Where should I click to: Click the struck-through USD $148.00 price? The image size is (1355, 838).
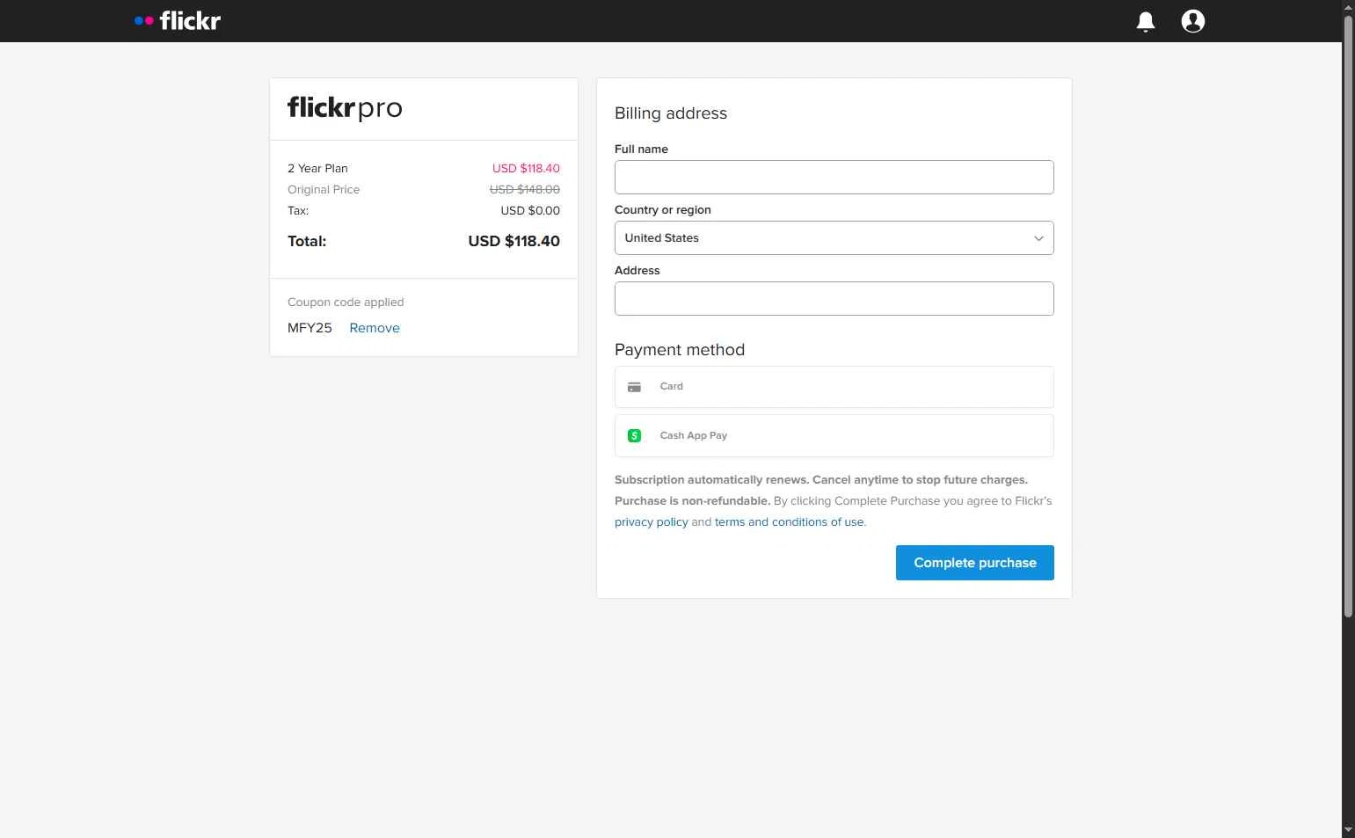point(524,189)
